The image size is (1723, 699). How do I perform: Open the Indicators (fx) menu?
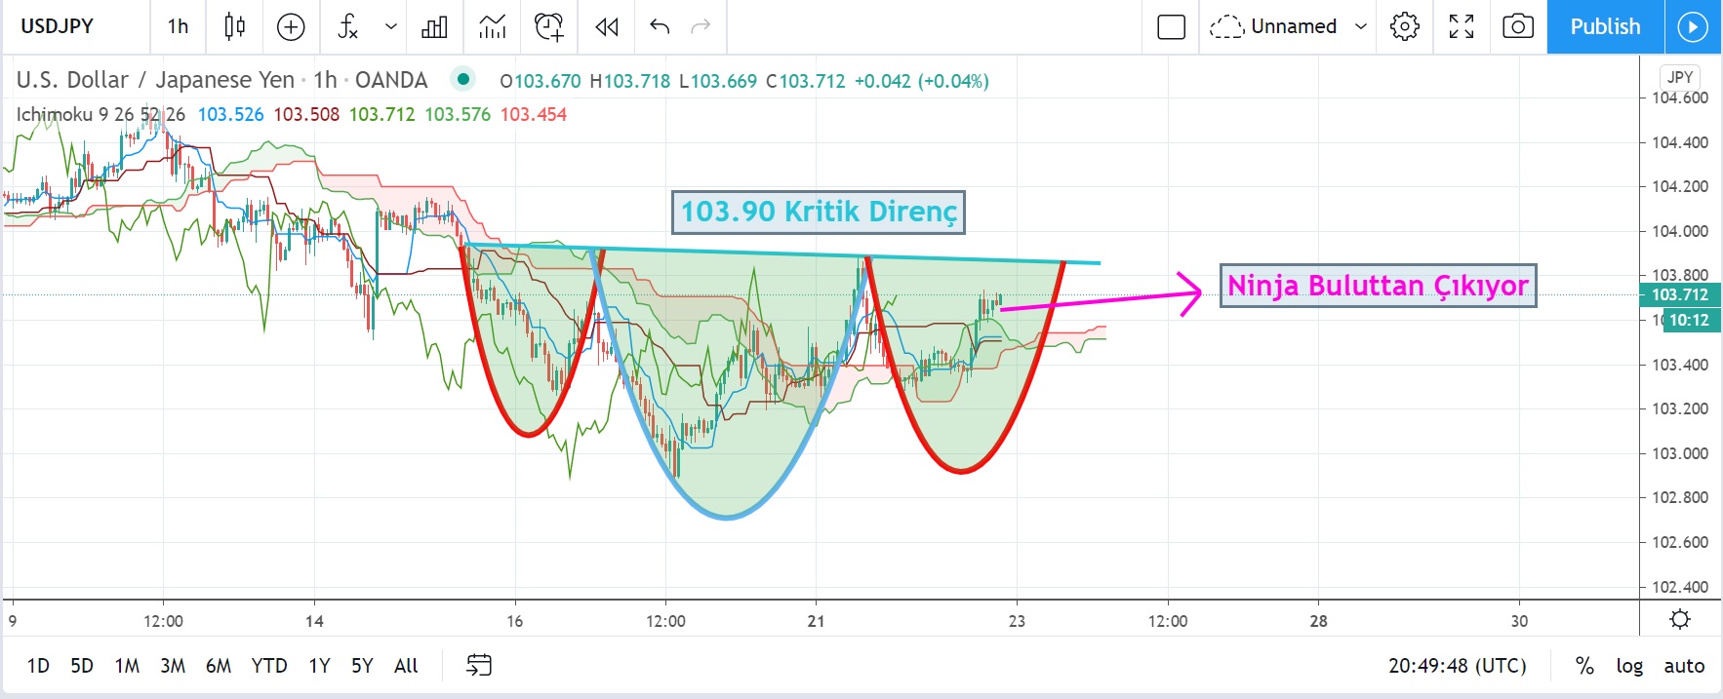click(x=348, y=26)
